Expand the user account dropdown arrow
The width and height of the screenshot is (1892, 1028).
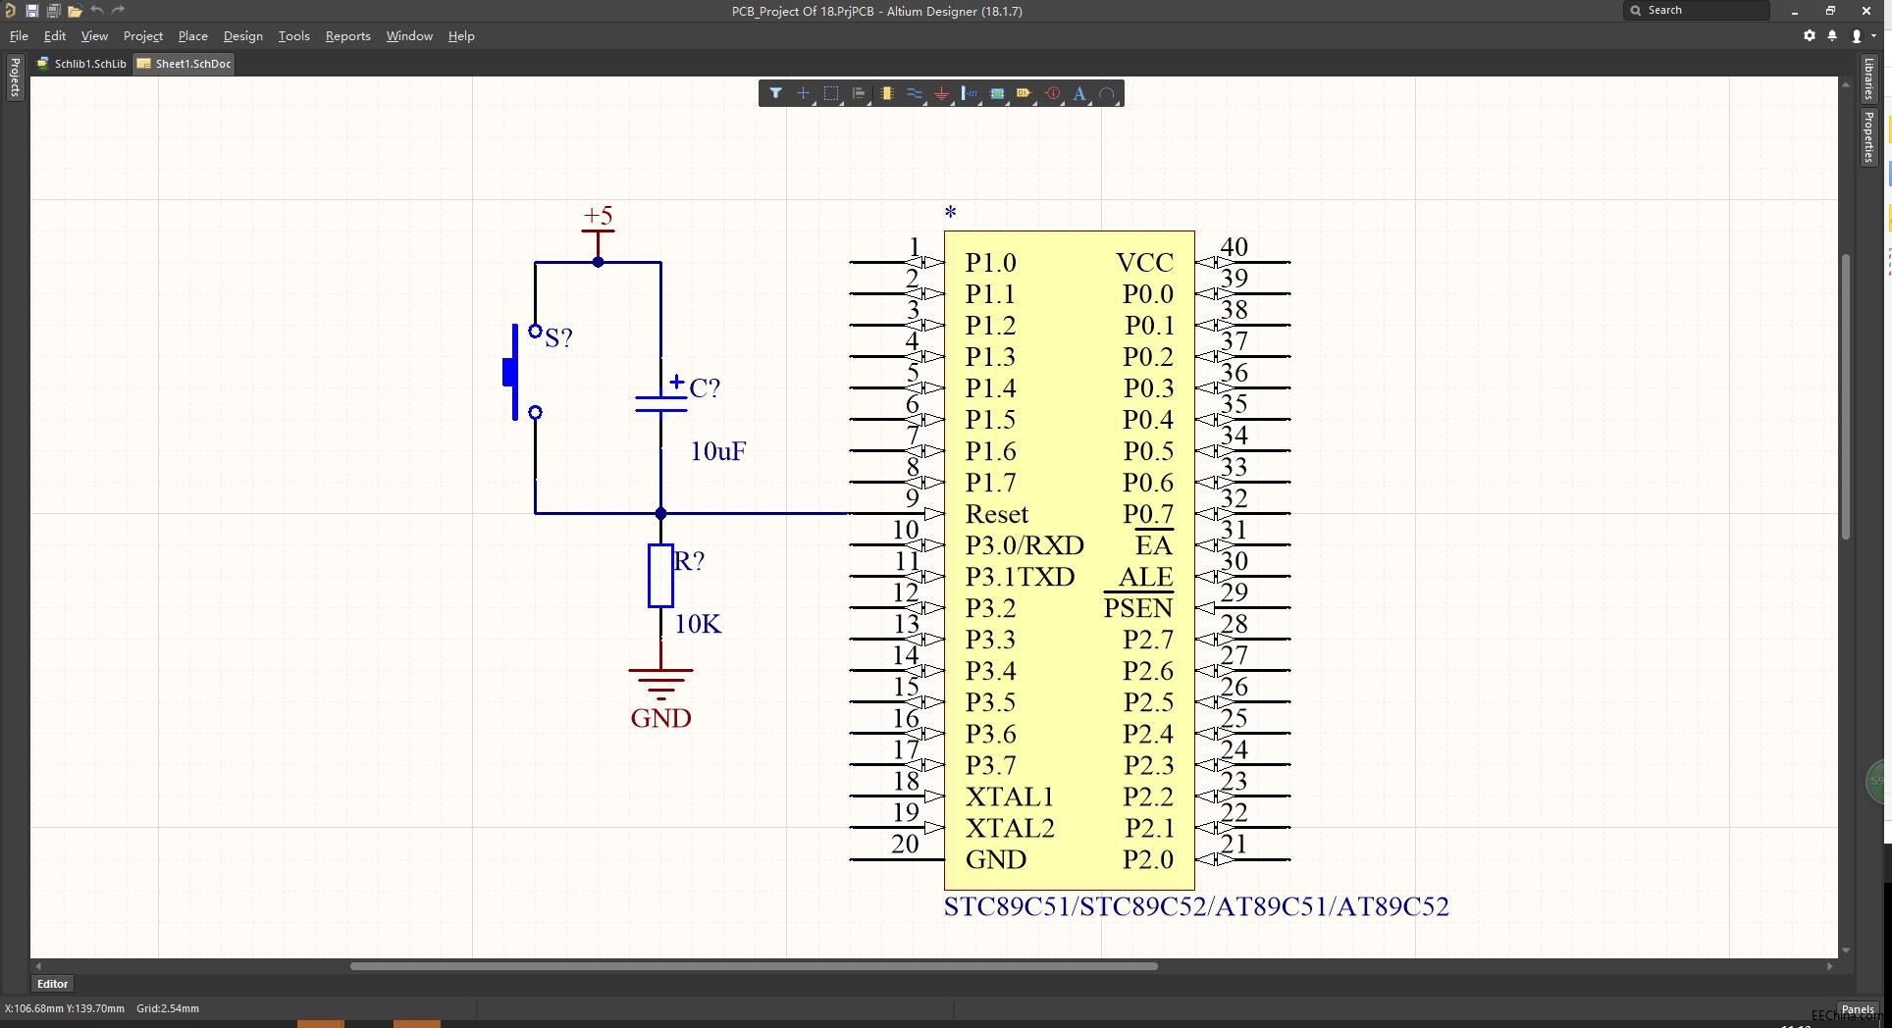(x=1873, y=35)
